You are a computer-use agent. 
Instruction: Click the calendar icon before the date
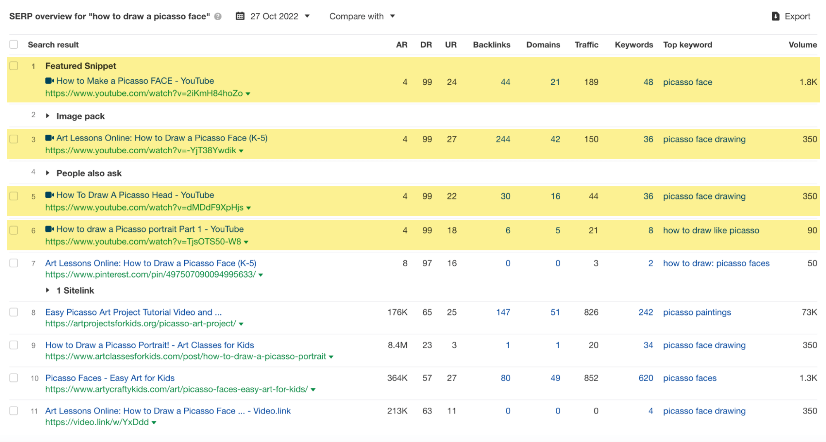coord(241,16)
